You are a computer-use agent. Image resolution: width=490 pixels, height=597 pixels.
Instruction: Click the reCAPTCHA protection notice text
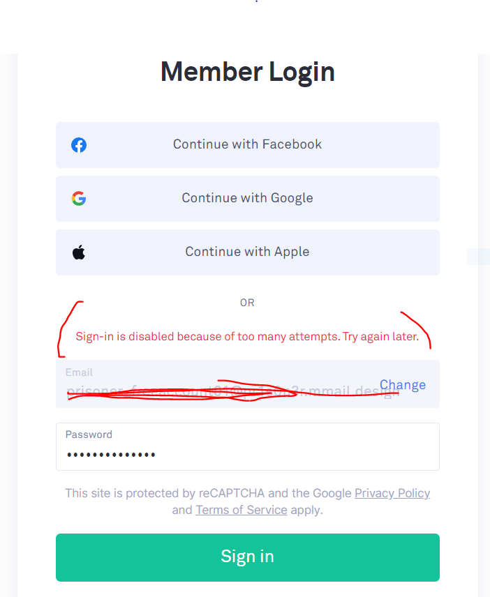pos(209,493)
